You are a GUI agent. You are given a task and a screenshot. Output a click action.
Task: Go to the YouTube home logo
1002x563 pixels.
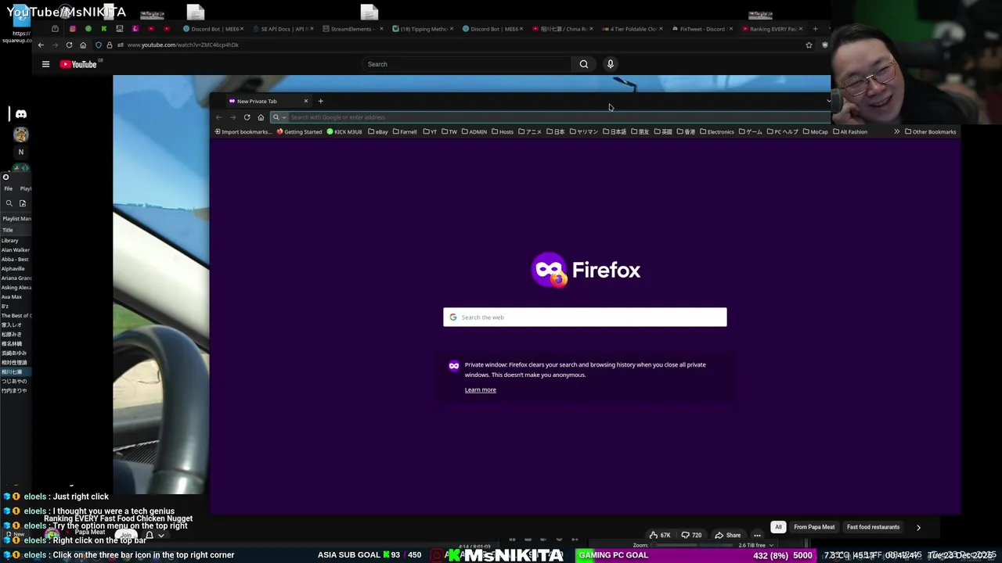click(x=78, y=64)
